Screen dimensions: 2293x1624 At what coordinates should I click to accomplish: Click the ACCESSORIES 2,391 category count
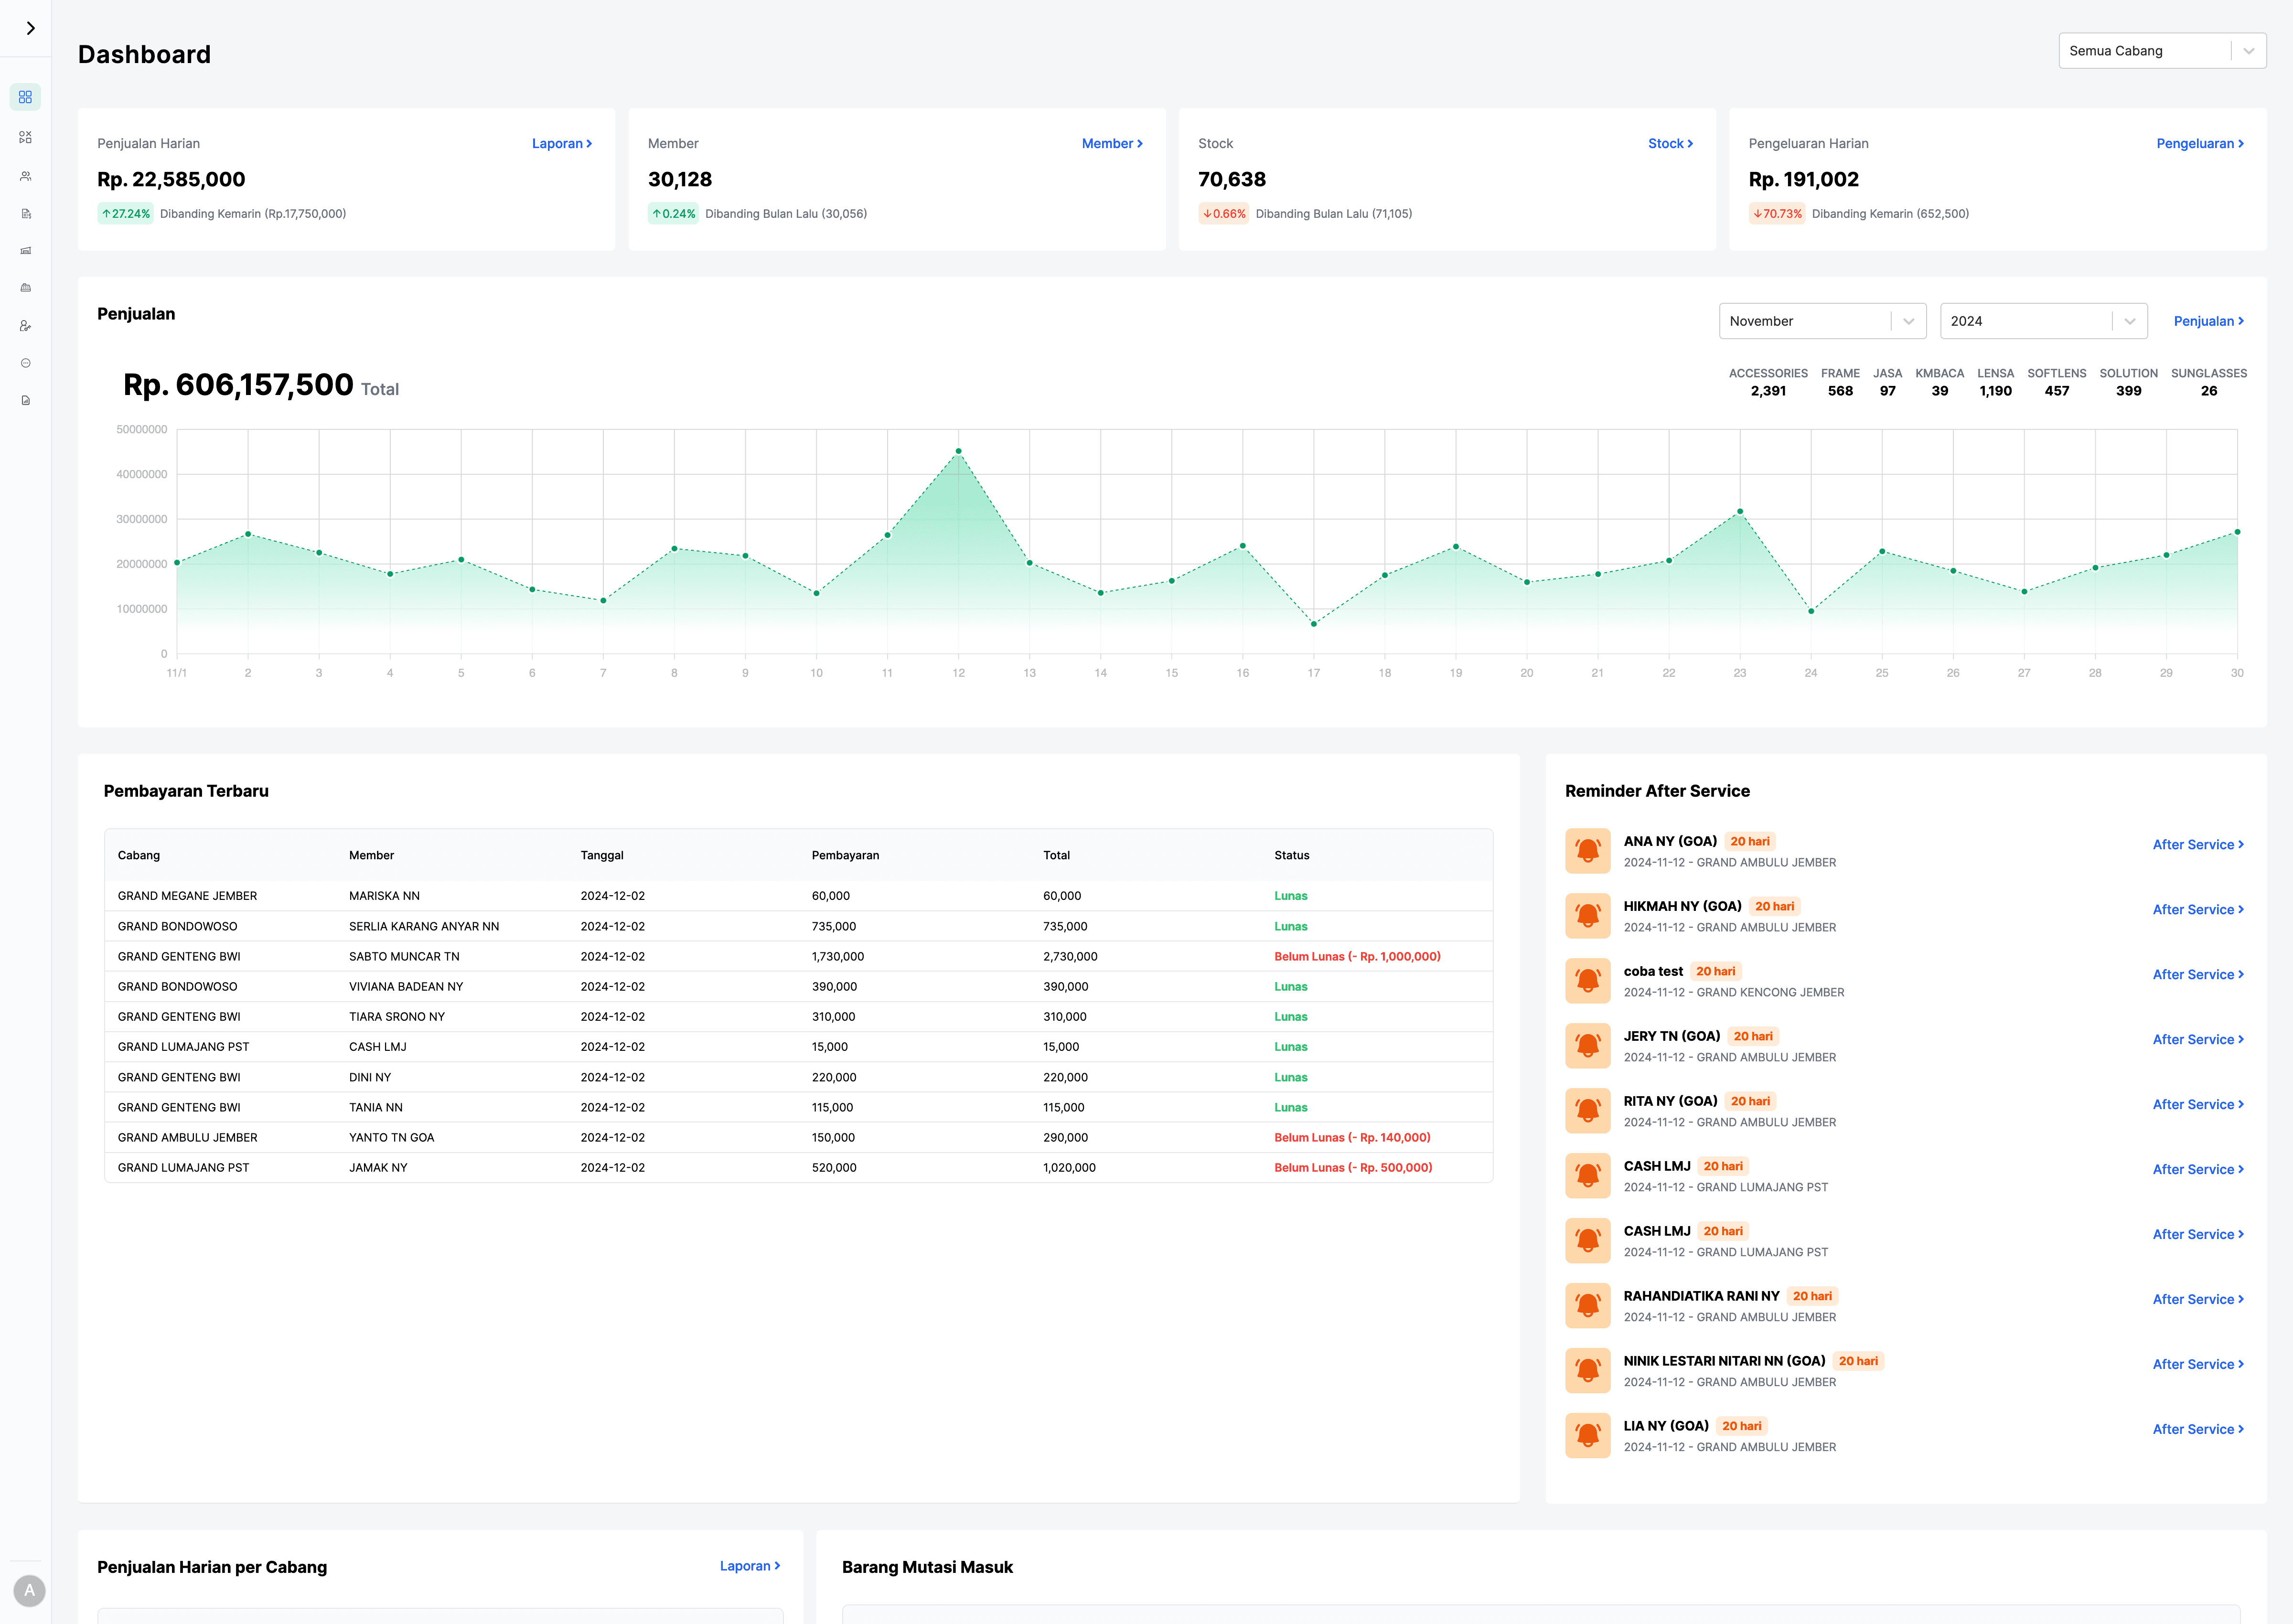[1768, 382]
